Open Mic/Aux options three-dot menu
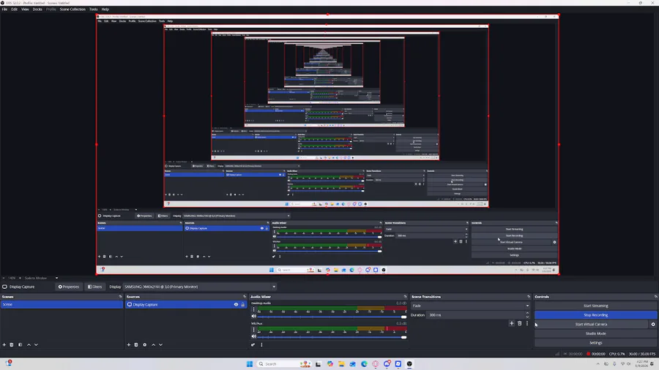The height and width of the screenshot is (370, 659). (x=253, y=330)
